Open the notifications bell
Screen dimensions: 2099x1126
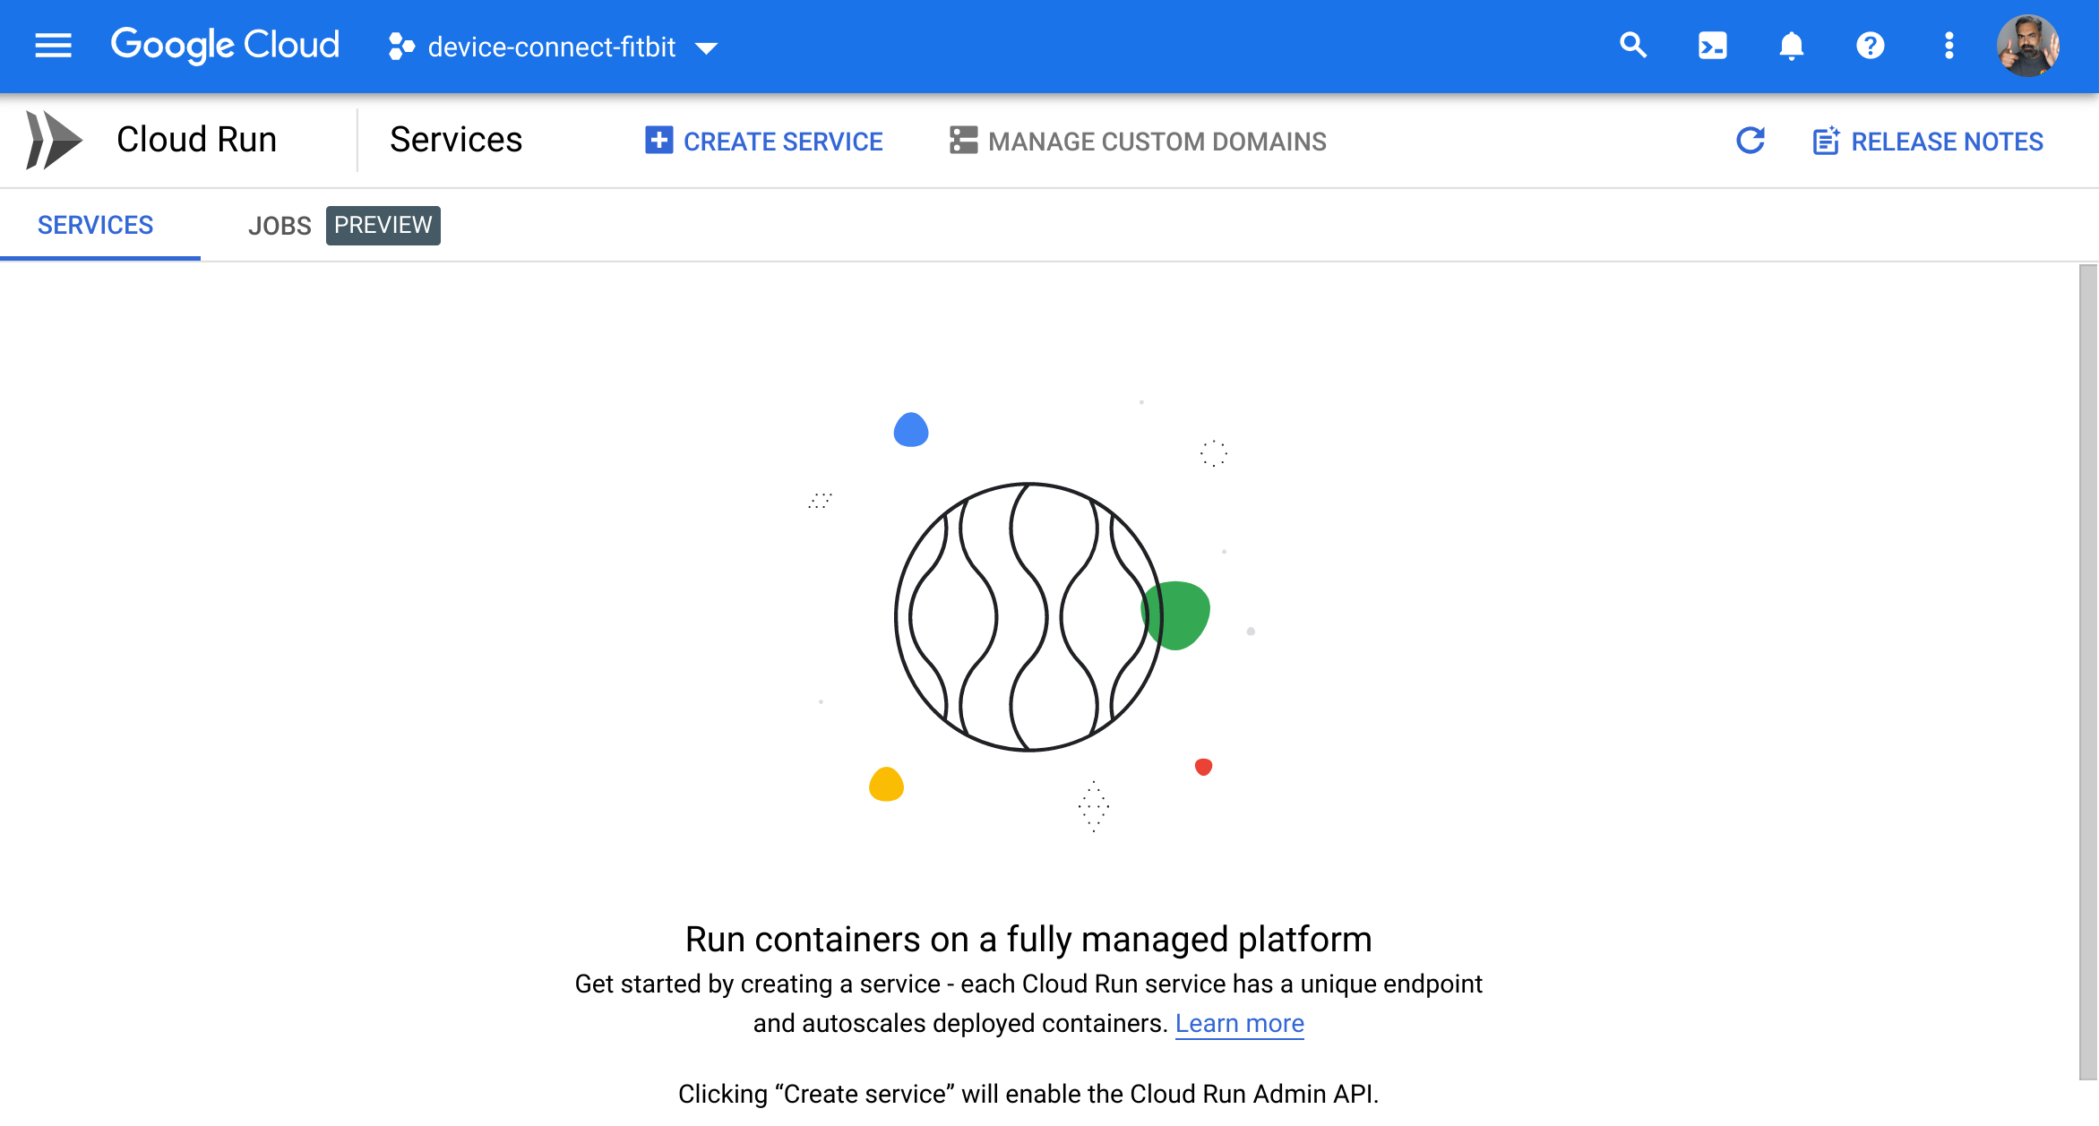(x=1791, y=46)
